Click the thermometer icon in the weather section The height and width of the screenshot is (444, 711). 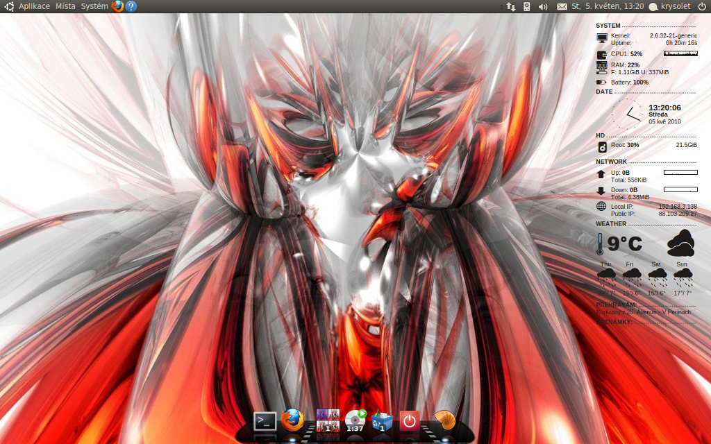click(x=600, y=244)
